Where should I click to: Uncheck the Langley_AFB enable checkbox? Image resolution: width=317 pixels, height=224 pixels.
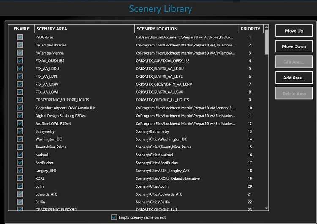tap(20, 170)
